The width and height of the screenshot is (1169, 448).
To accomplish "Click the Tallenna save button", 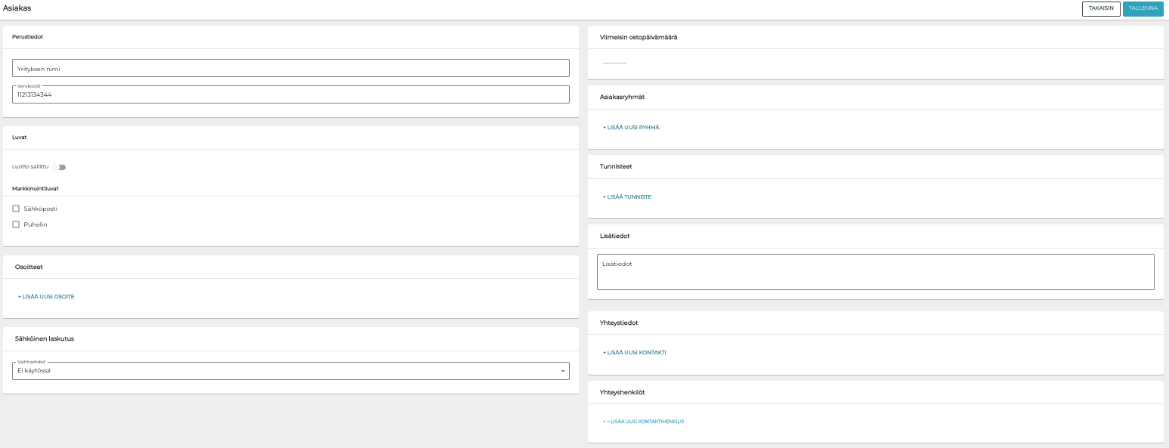I will (1143, 8).
